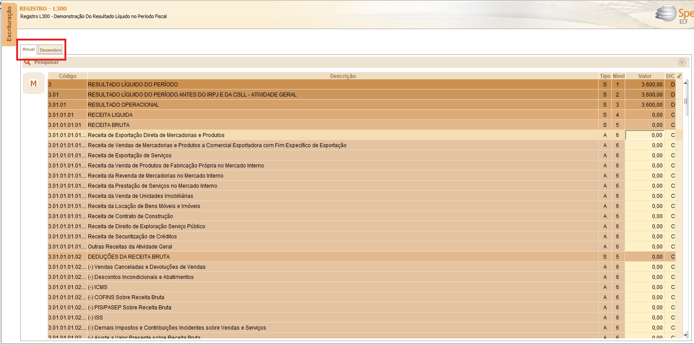Select row Outras Receitas da Atividade Geral
Screen dimensions: 694x345
[365, 246]
